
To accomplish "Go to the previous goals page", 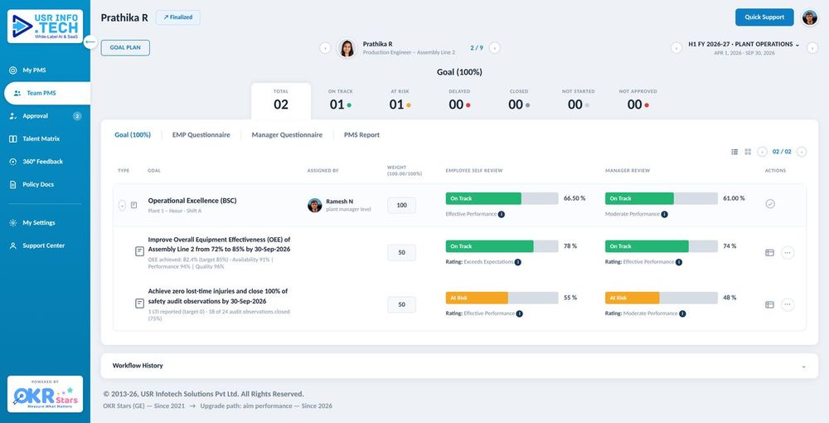I will 762,152.
